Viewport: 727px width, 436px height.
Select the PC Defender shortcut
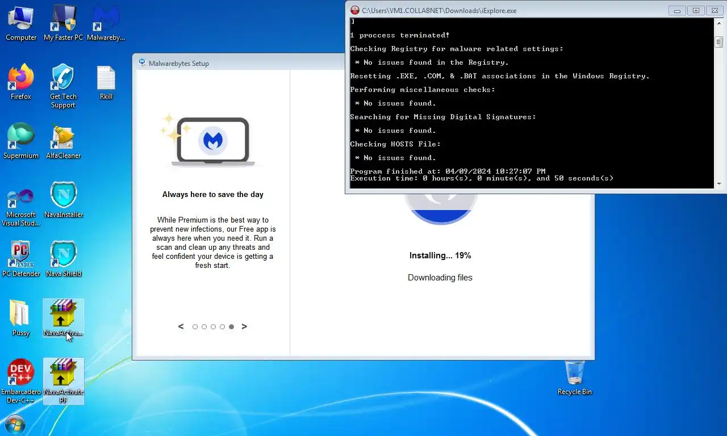[21, 259]
